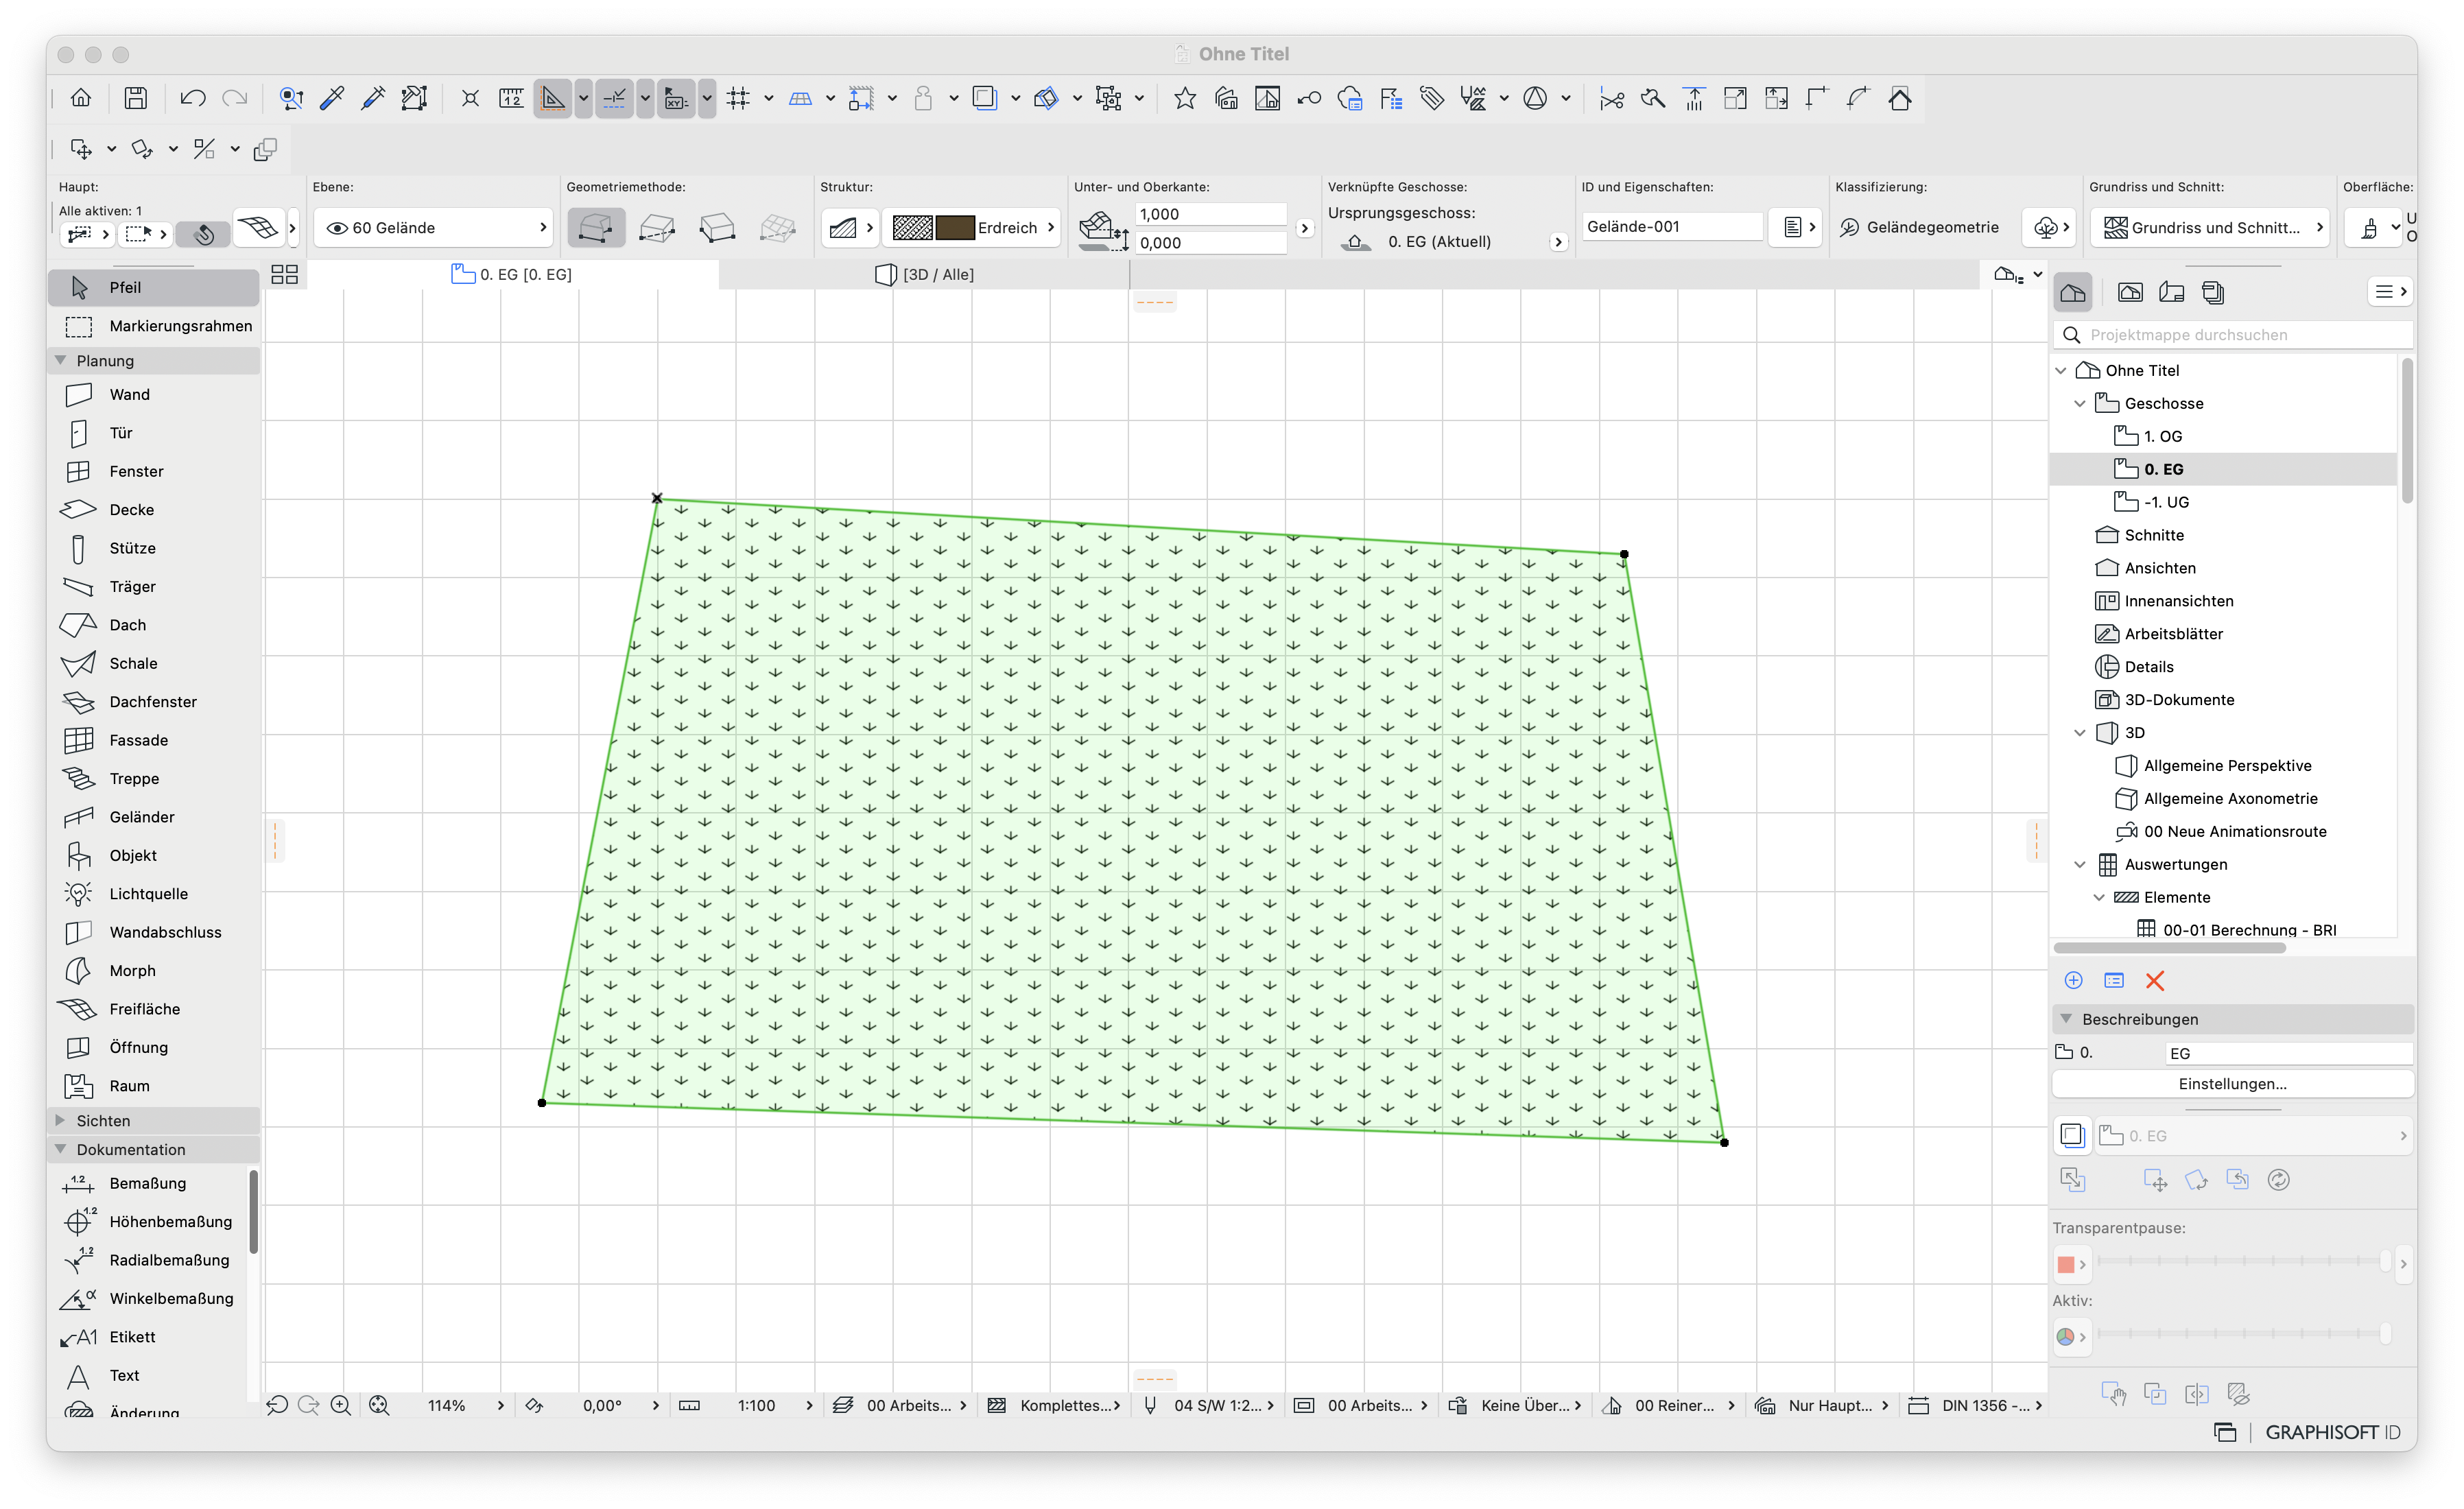Switch to the 0. EG floor plan tab

(512, 274)
